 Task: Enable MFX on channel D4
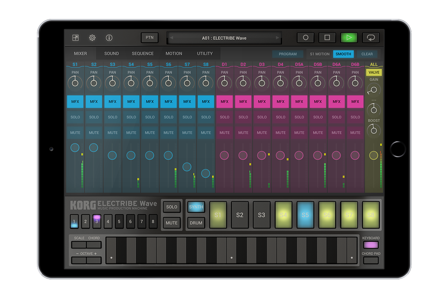[280, 101]
